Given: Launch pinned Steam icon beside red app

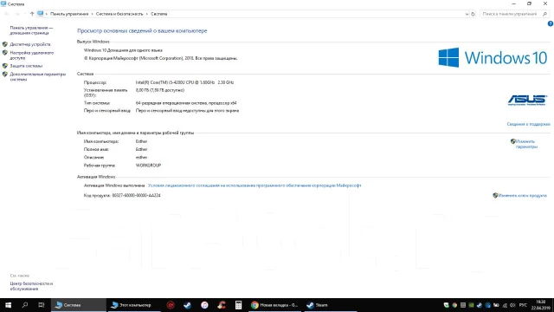Looking at the screenshot, I should (x=187, y=305).
